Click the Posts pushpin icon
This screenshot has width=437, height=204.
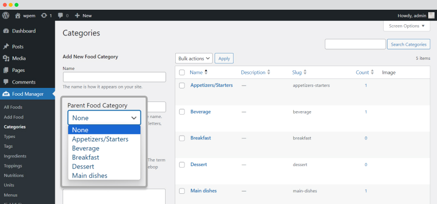6,47
